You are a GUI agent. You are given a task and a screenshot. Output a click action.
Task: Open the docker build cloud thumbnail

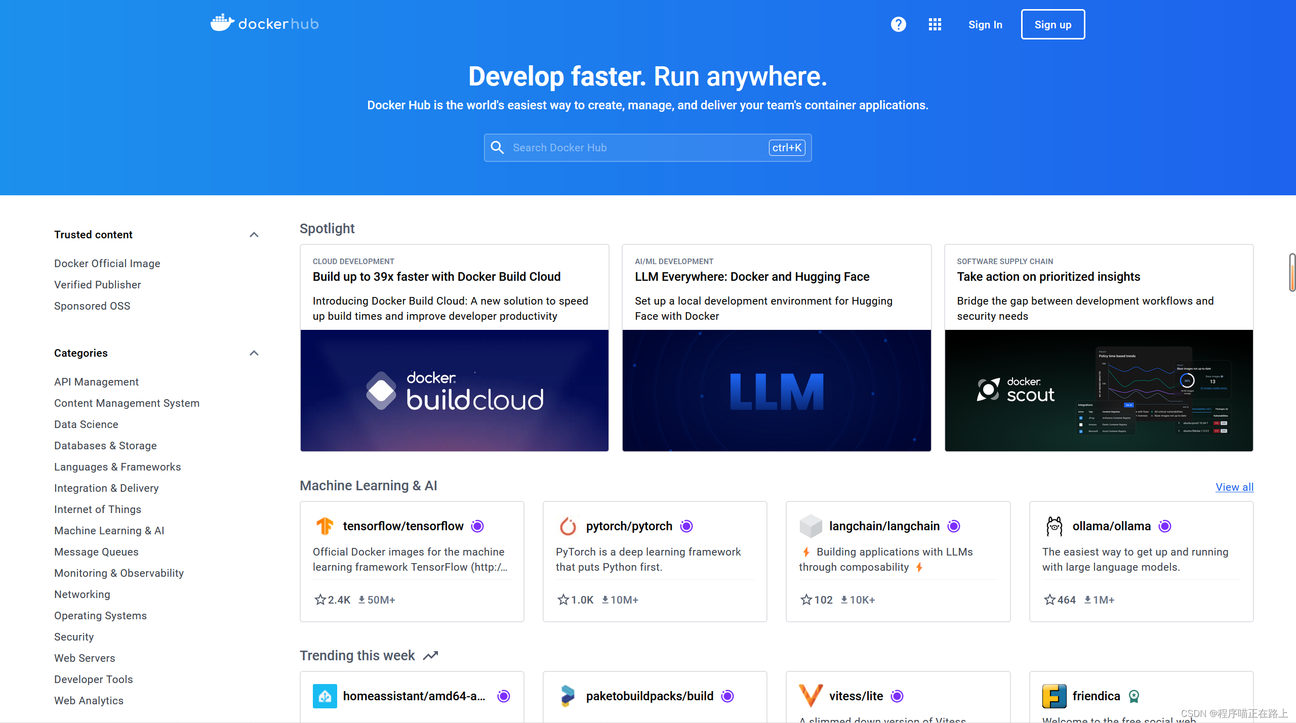coord(454,390)
